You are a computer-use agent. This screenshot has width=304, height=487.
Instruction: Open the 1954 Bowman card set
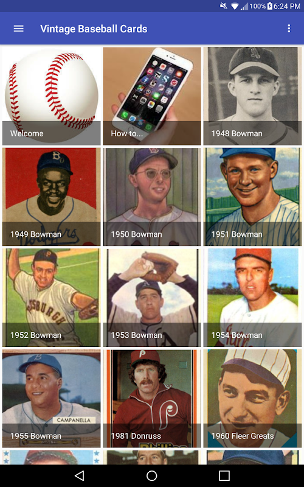pos(252,298)
